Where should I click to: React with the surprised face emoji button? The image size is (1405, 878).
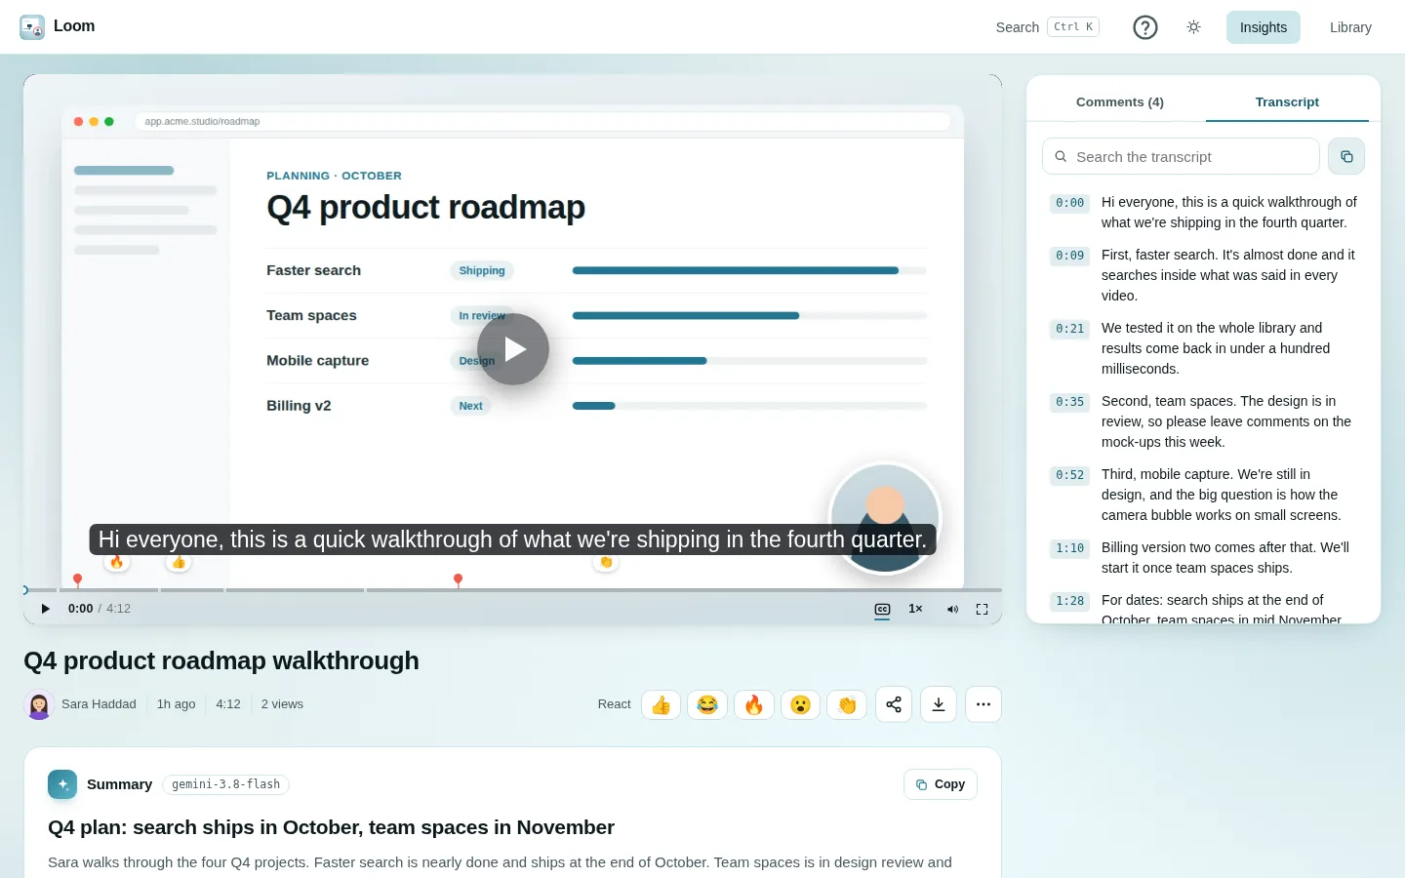pyautogui.click(x=800, y=704)
